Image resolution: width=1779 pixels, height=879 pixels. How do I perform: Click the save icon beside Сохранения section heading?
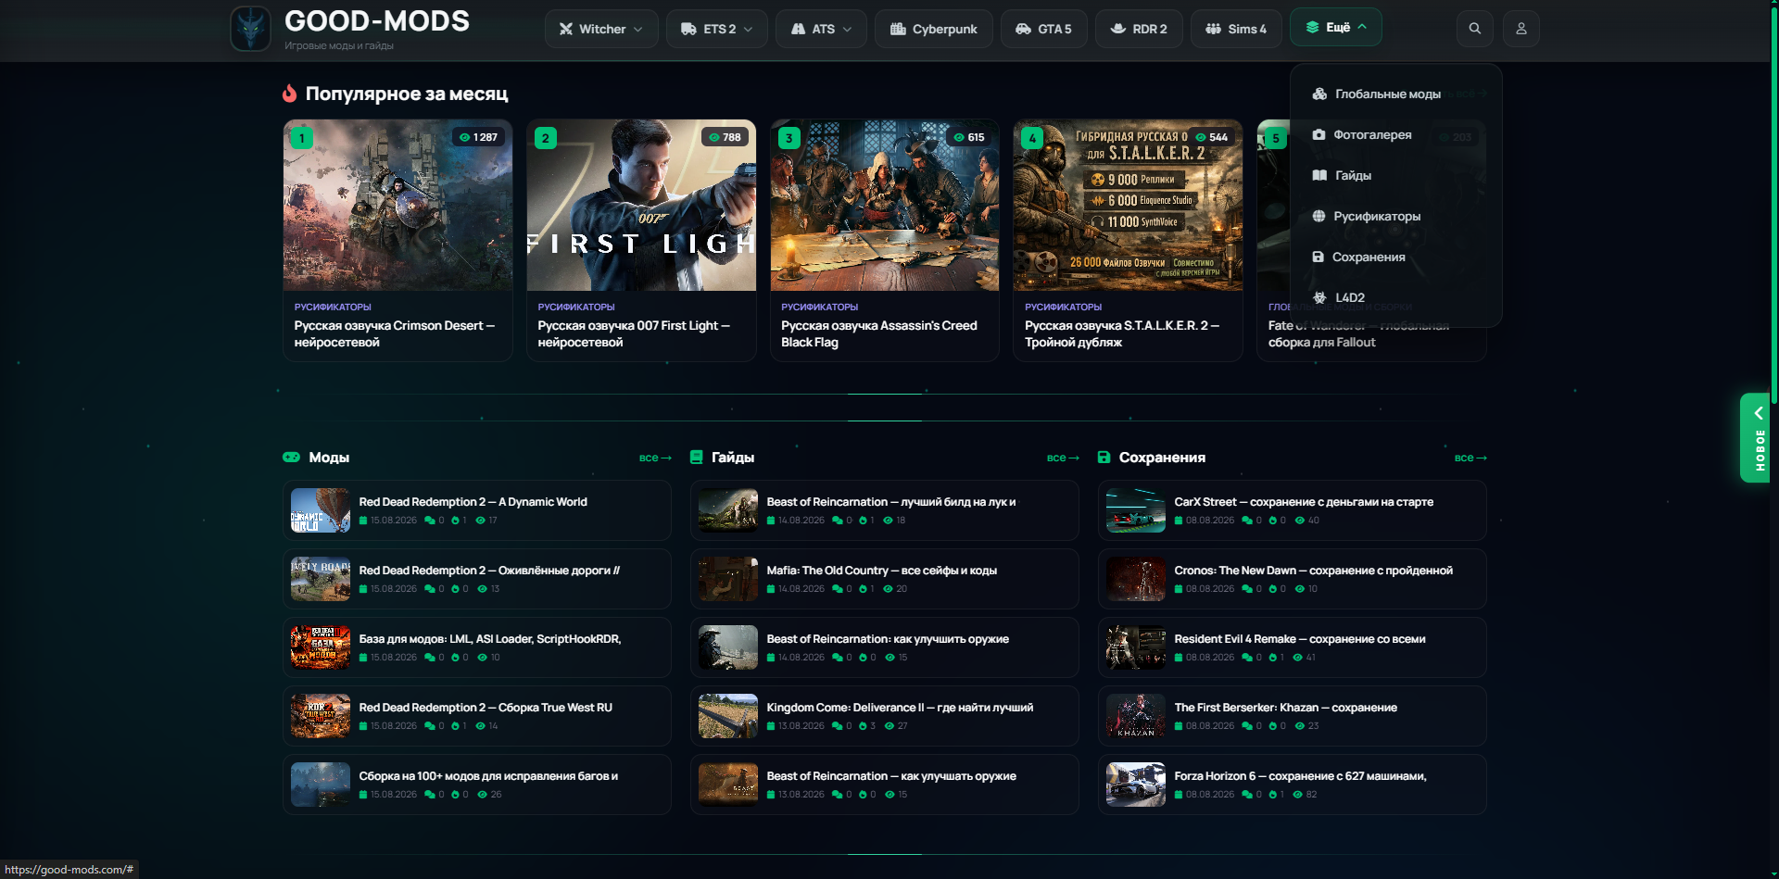[1104, 457]
